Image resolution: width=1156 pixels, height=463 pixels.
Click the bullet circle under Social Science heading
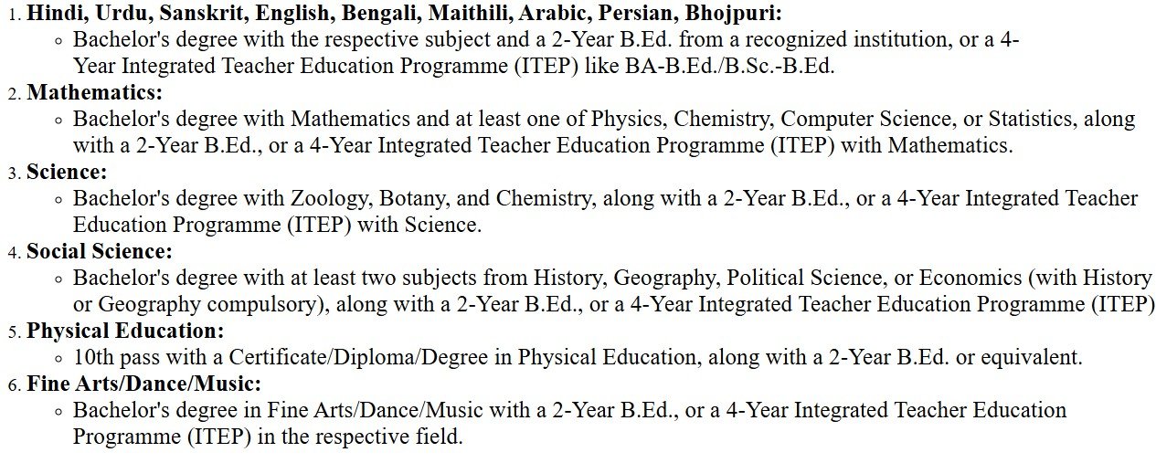[x=58, y=279]
